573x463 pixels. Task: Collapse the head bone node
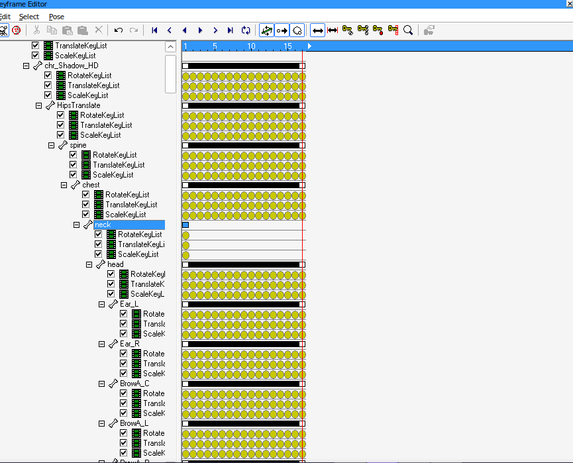click(x=89, y=264)
